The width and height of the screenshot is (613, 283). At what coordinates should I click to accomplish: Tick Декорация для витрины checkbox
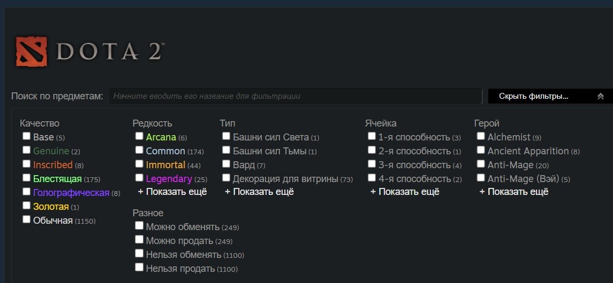pyautogui.click(x=226, y=178)
